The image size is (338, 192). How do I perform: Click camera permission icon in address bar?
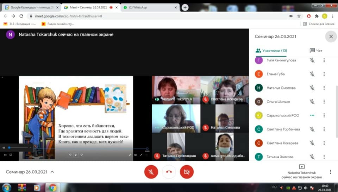[291, 16]
